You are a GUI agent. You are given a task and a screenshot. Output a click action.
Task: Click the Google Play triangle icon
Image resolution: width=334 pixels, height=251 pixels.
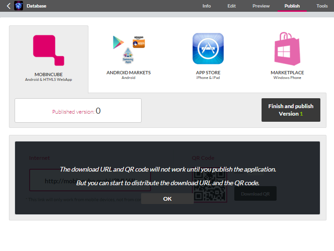click(x=118, y=42)
